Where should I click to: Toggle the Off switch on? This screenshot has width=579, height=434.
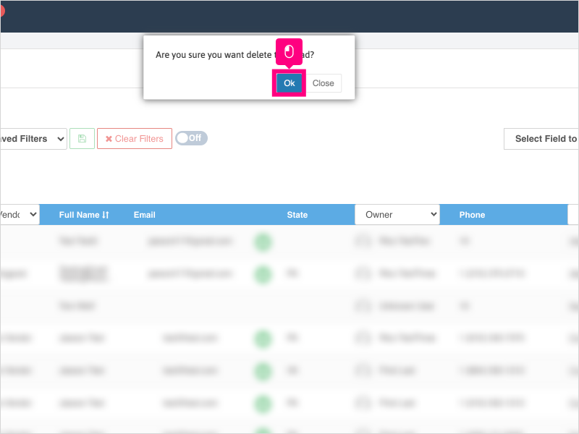(191, 138)
